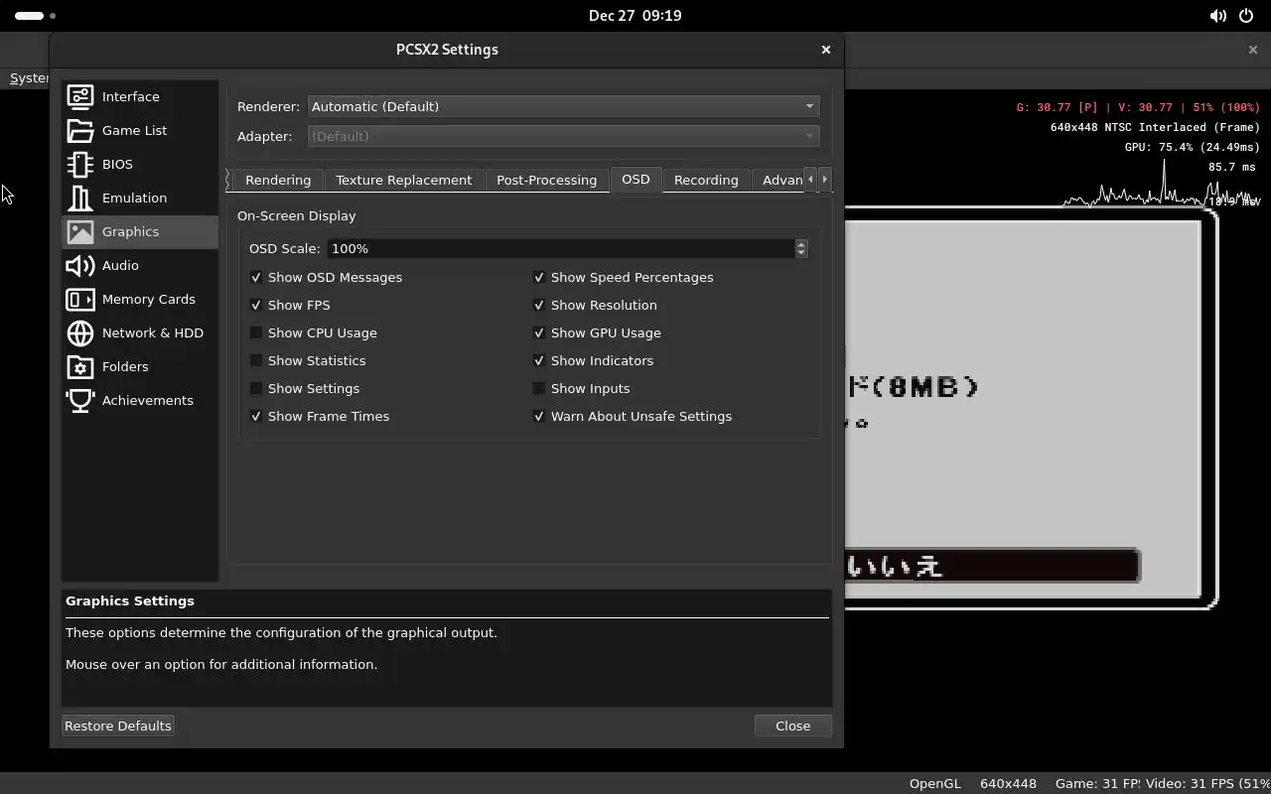Select the Memory Cards icon
The height and width of the screenshot is (794, 1271).
point(80,299)
